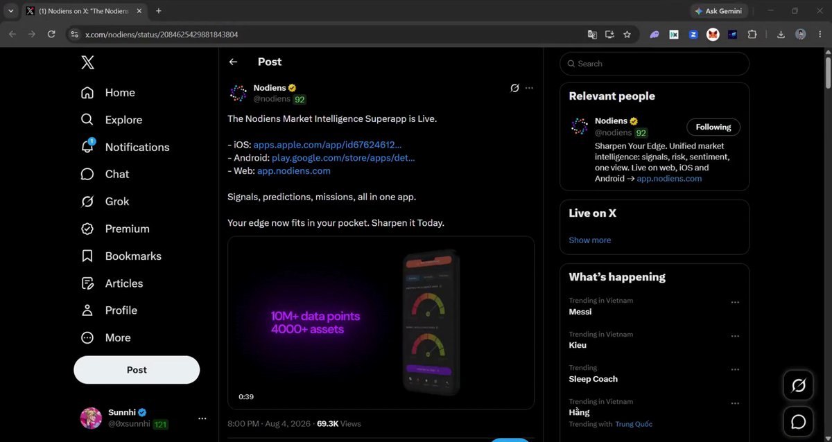The image size is (832, 442).
Task: Open account menu dots beside Sunnhi
Action: tap(202, 418)
